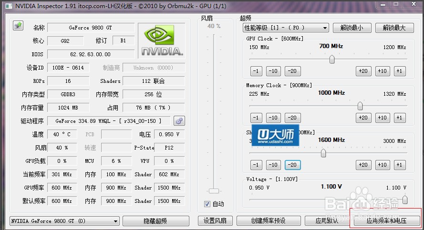Click the Shader Clock slider handle
424x230 pixels.
323,153
